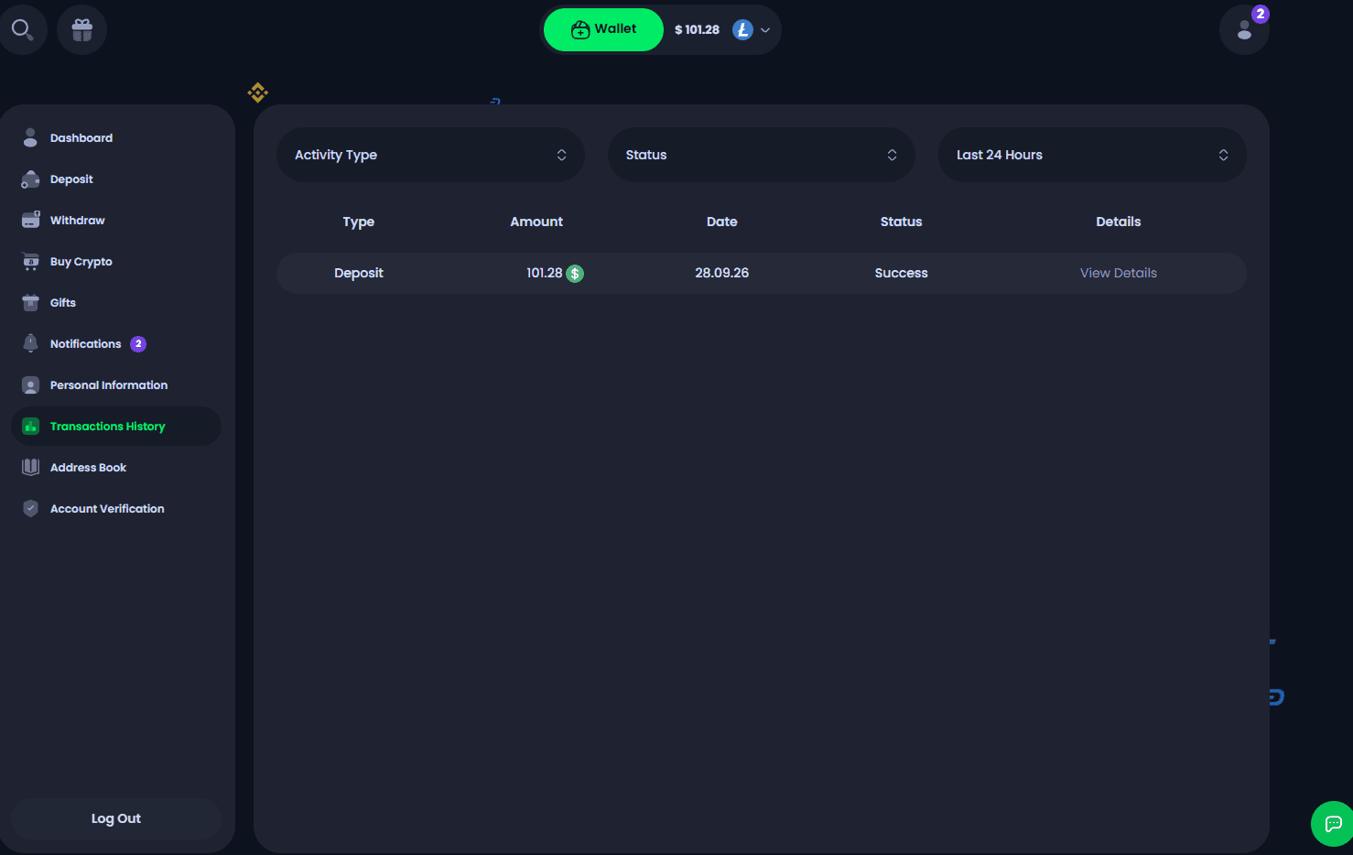Click the green dollar coin icon
Image resolution: width=1353 pixels, height=855 pixels.
[x=575, y=273]
